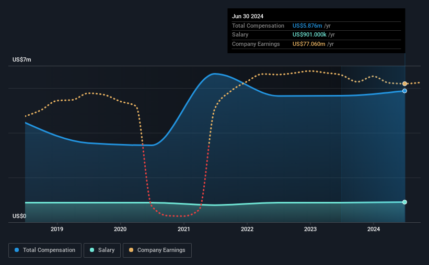Screen dimensions: 429x265
Task: Click the orange Company Earnings legend dot
Action: point(131,250)
